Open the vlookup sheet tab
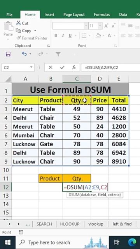Viewport: 140px width, 249px height. 96,224
